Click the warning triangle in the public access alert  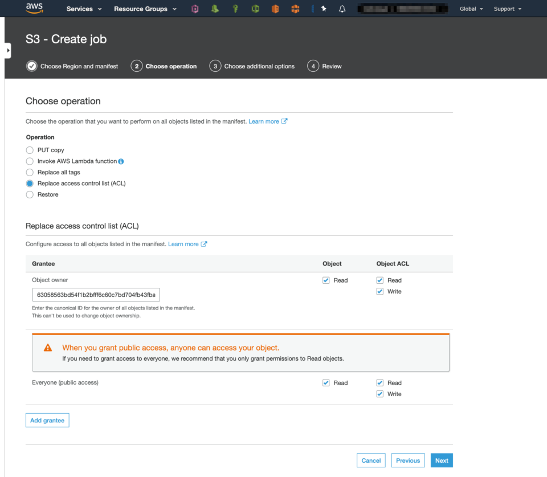tap(48, 346)
